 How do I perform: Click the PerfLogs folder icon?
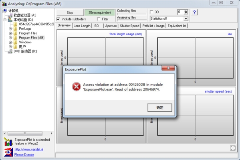pos(15,28)
